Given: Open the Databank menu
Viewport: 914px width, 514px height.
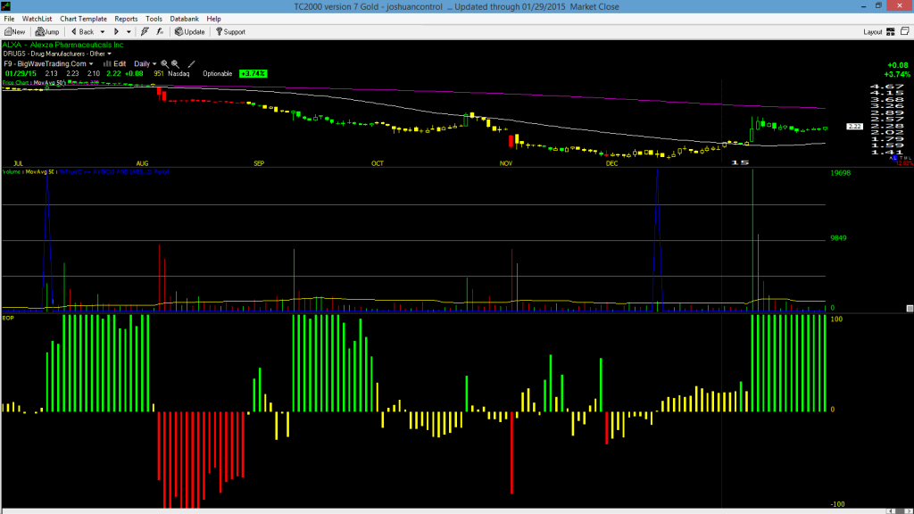Looking at the screenshot, I should (184, 19).
